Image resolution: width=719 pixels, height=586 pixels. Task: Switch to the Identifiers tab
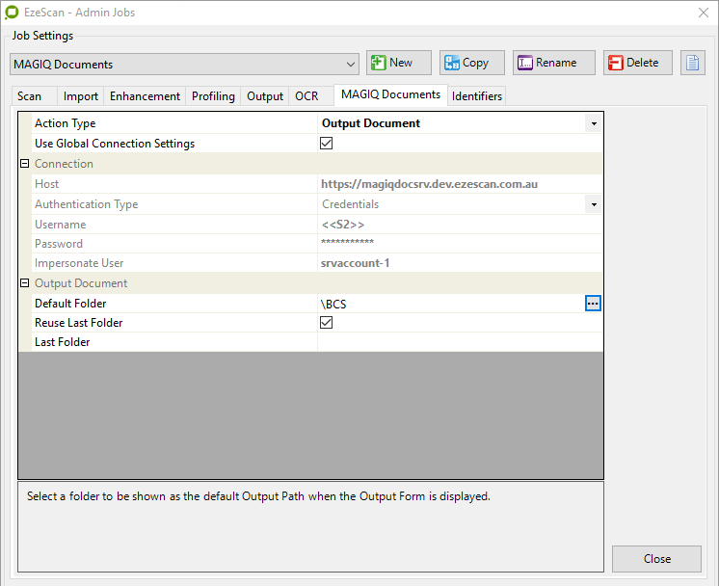[x=476, y=96]
